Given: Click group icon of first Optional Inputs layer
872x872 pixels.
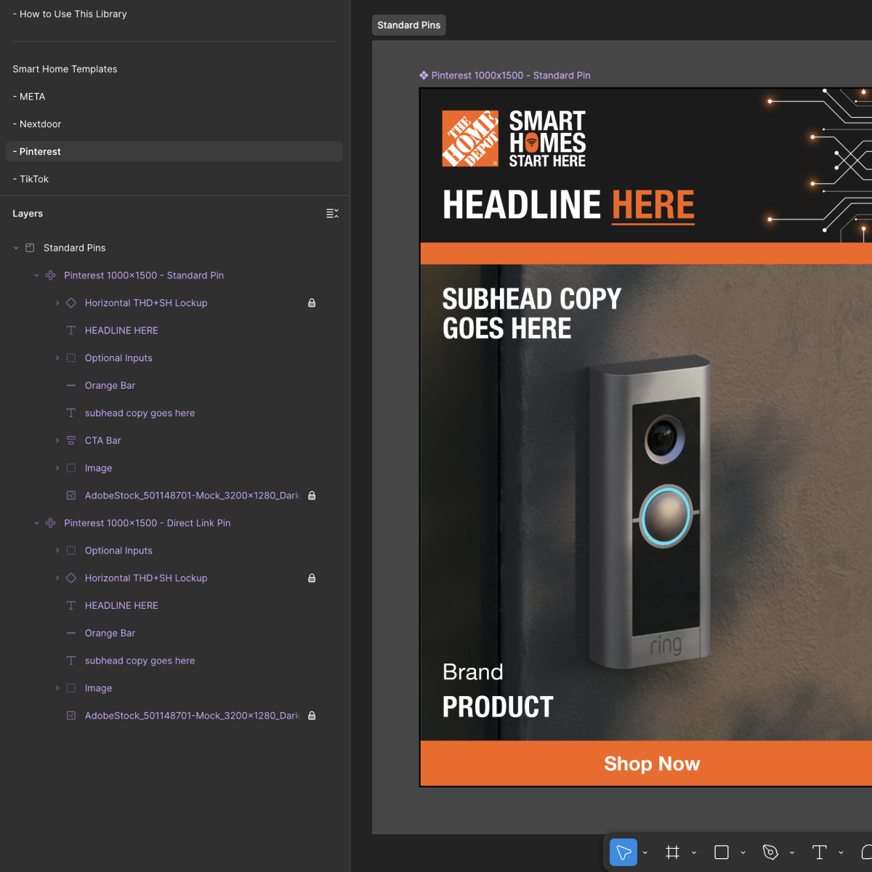Looking at the screenshot, I should 71,358.
